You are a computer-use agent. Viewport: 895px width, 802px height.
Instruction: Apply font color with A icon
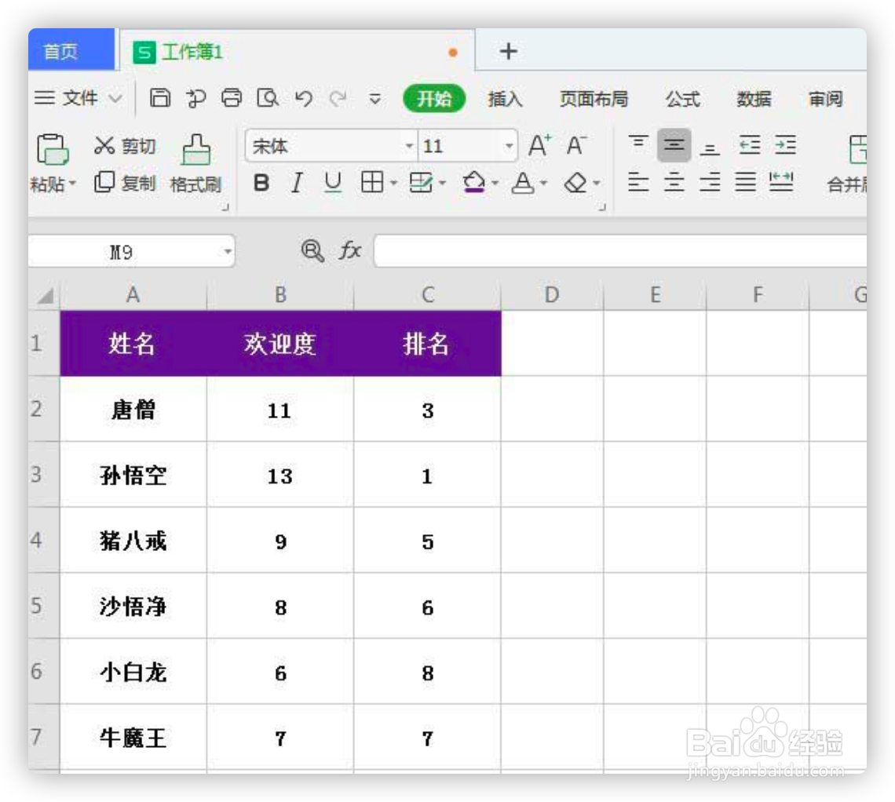(x=522, y=183)
